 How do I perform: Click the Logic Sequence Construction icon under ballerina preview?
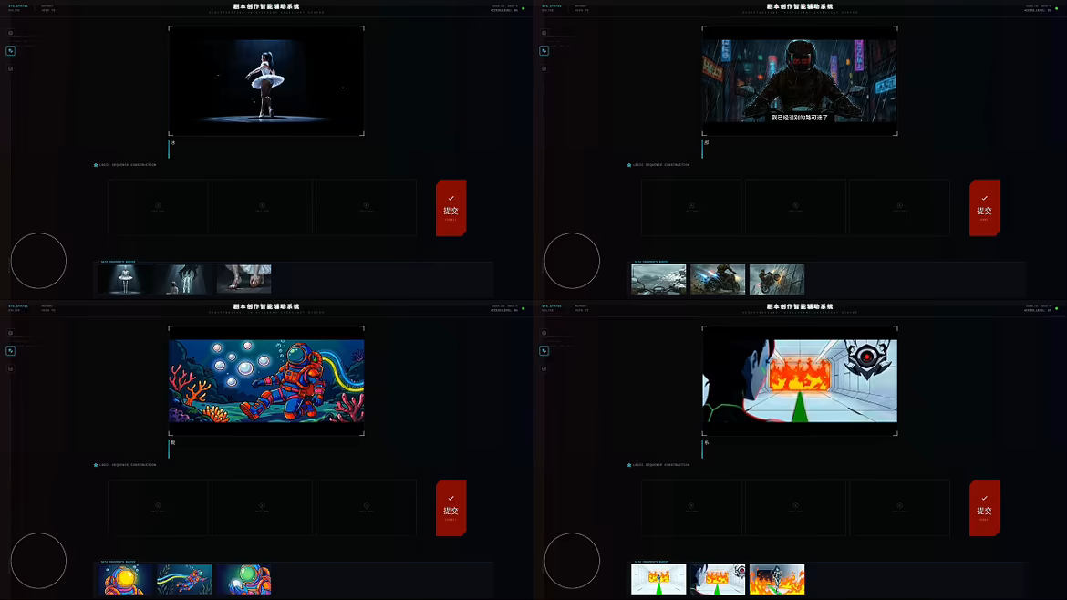[x=96, y=165]
